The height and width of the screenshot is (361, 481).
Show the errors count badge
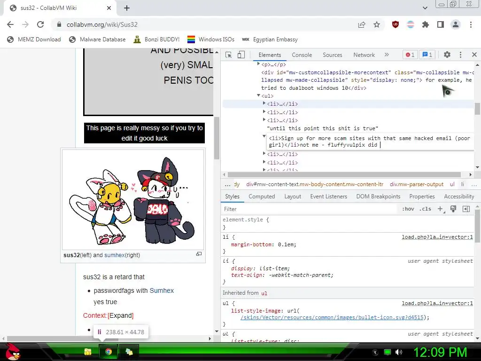410,55
